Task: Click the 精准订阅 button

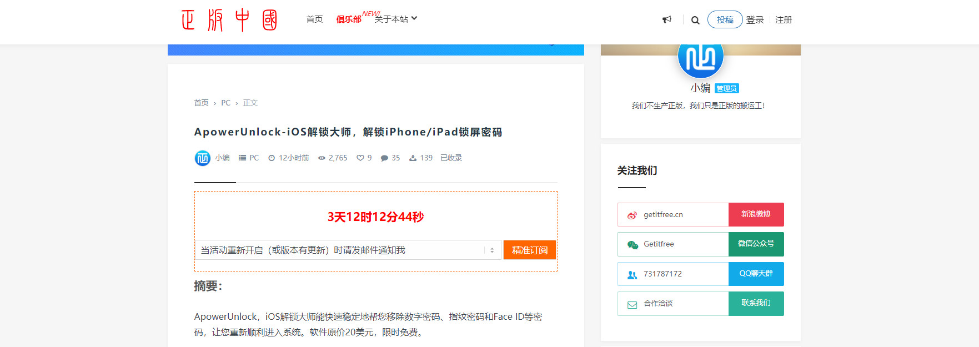Action: click(x=530, y=250)
